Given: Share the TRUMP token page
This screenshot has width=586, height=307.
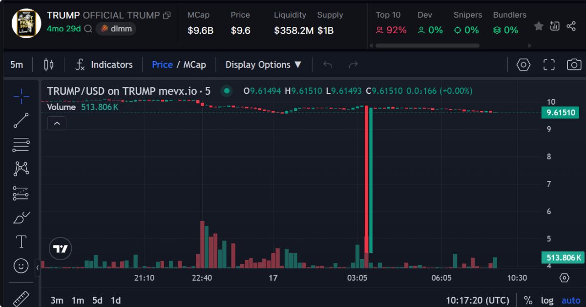Looking at the screenshot, I should tap(571, 26).
